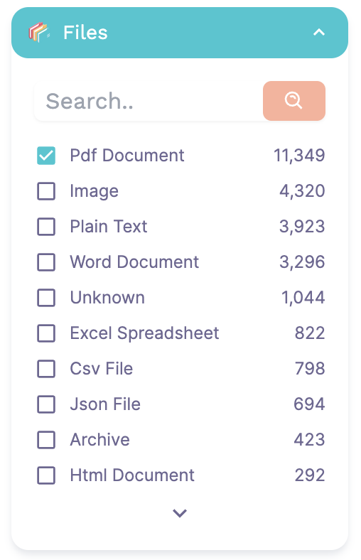The image size is (361, 560).
Task: Click the Excel Spreadsheet label
Action: point(144,333)
